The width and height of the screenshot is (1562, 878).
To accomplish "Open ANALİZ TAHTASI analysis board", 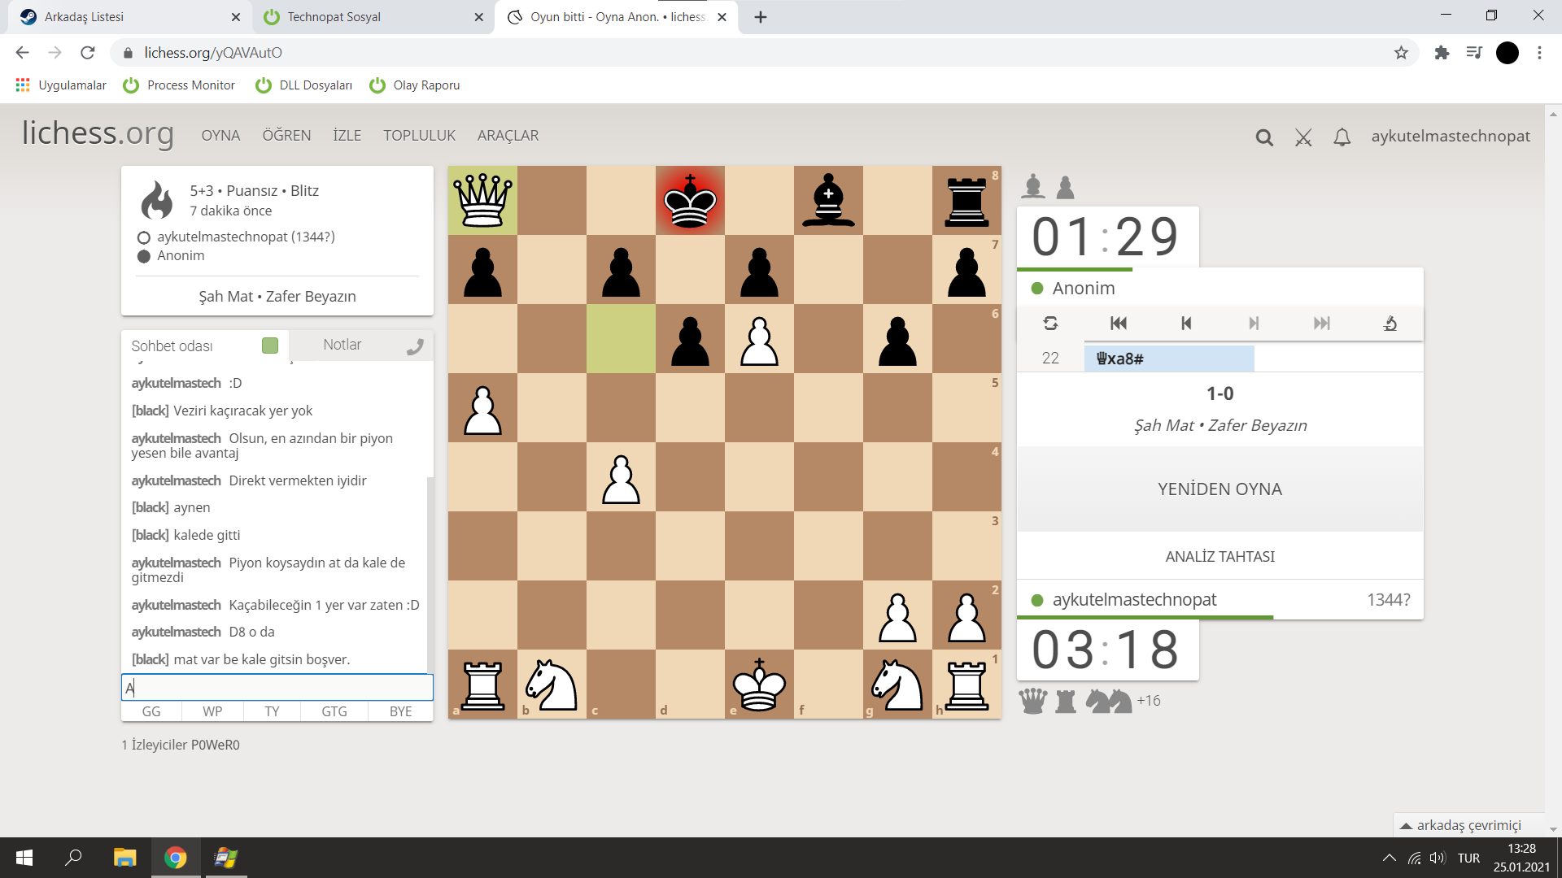I will (x=1219, y=557).
